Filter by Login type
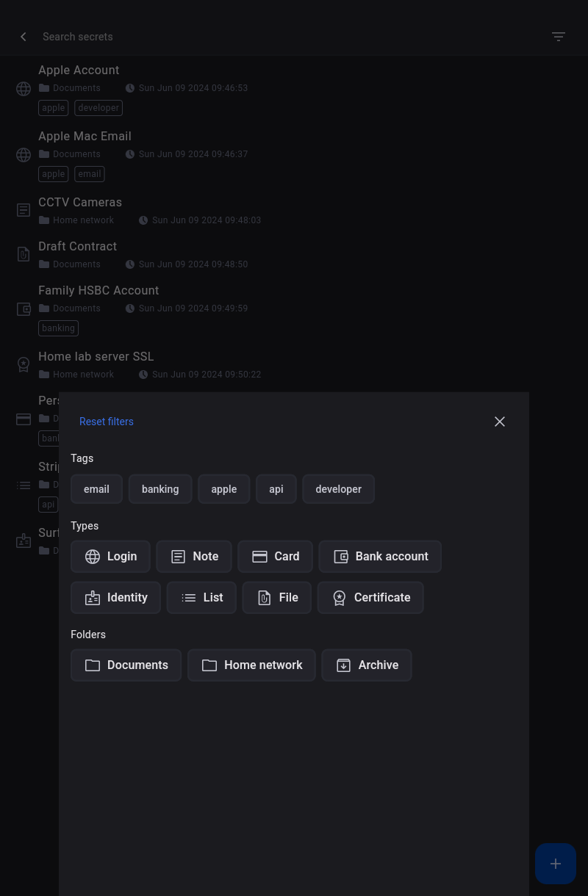Image resolution: width=588 pixels, height=896 pixels. [x=111, y=557]
